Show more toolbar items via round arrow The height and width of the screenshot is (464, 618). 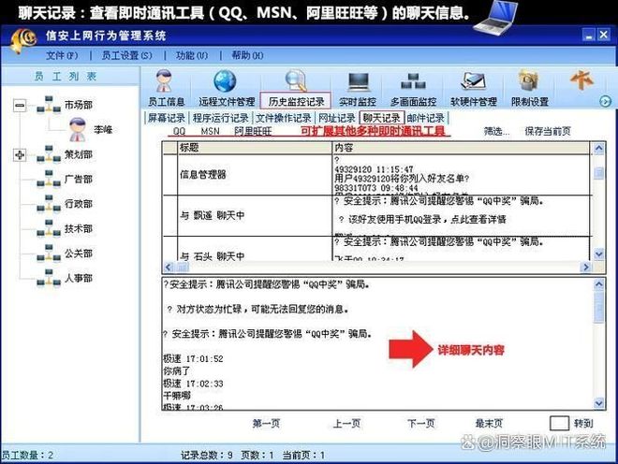click(605, 102)
